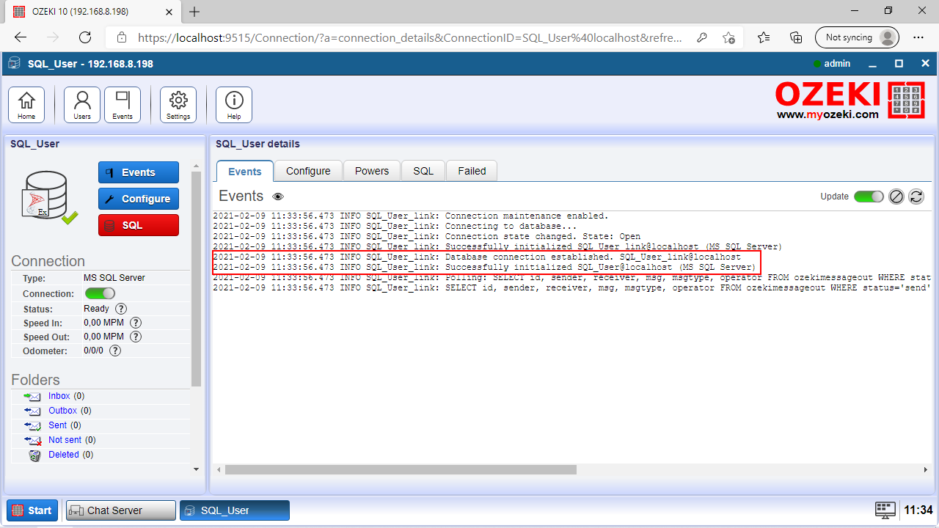
Task: Disable the Update auto-refresh toggle
Action: tap(869, 197)
